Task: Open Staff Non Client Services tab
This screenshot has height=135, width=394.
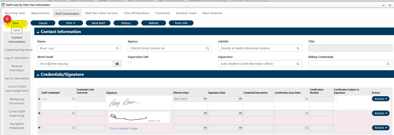Action: pos(102,13)
